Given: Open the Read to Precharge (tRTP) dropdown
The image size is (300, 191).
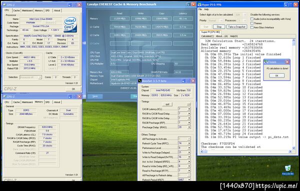Looking at the screenshot, I should point(189,170).
